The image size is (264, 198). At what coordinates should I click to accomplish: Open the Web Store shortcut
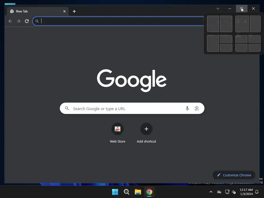coord(118,129)
